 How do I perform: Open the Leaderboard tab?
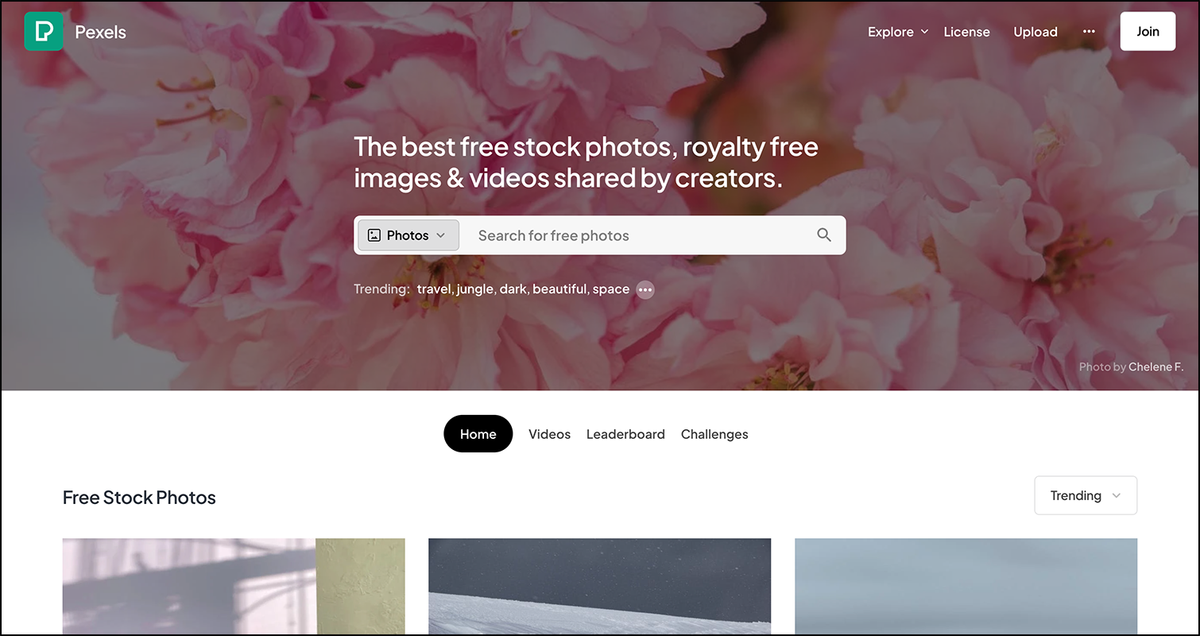click(625, 434)
